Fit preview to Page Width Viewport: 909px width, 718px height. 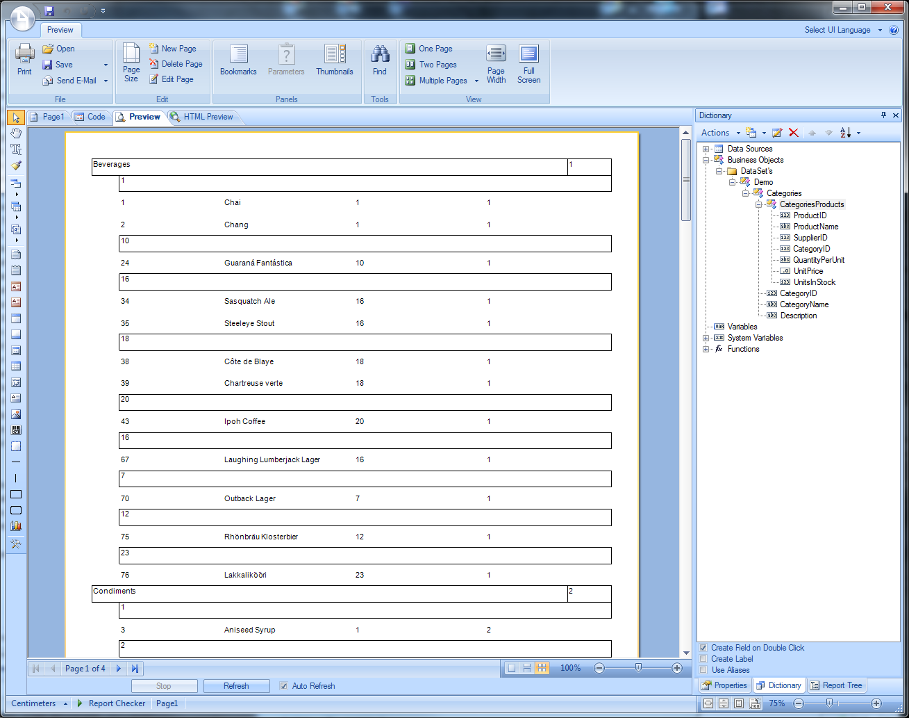[x=496, y=64]
